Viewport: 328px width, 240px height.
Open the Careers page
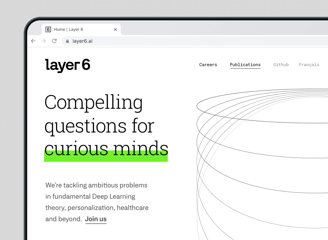click(x=208, y=65)
